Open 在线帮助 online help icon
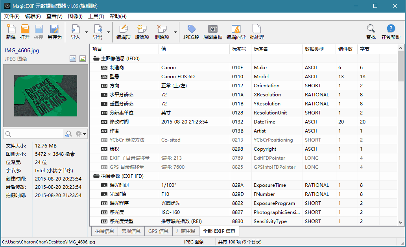Viewport: 406px width, 247px height. point(391,29)
